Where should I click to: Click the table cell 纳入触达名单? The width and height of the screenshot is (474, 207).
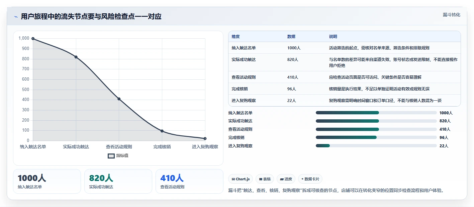click(x=244, y=48)
